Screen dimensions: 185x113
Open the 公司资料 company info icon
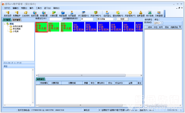click(25, 14)
